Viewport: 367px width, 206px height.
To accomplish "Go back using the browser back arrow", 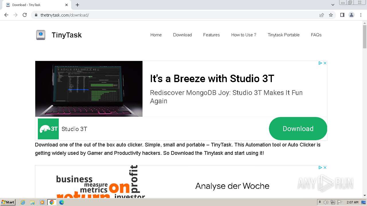I will click(6, 15).
